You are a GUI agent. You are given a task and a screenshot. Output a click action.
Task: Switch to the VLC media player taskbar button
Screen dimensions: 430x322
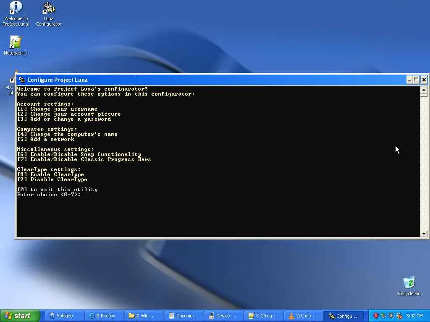303,316
